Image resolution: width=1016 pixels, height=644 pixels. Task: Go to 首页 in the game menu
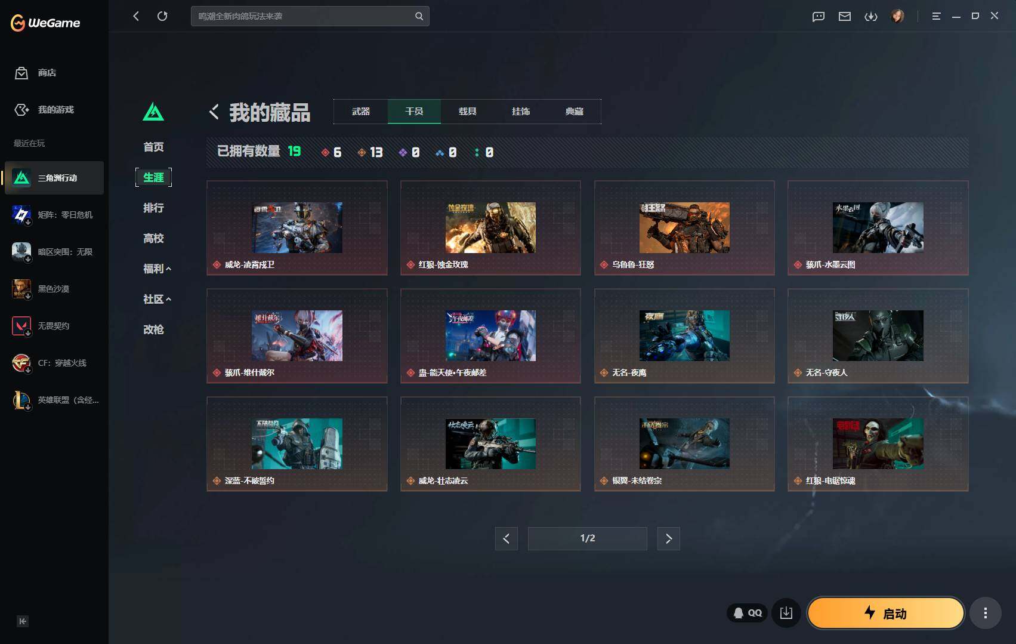[153, 147]
